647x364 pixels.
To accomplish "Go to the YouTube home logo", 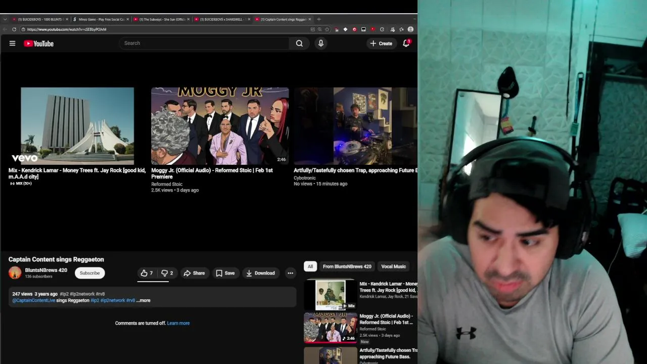I will (x=38, y=43).
